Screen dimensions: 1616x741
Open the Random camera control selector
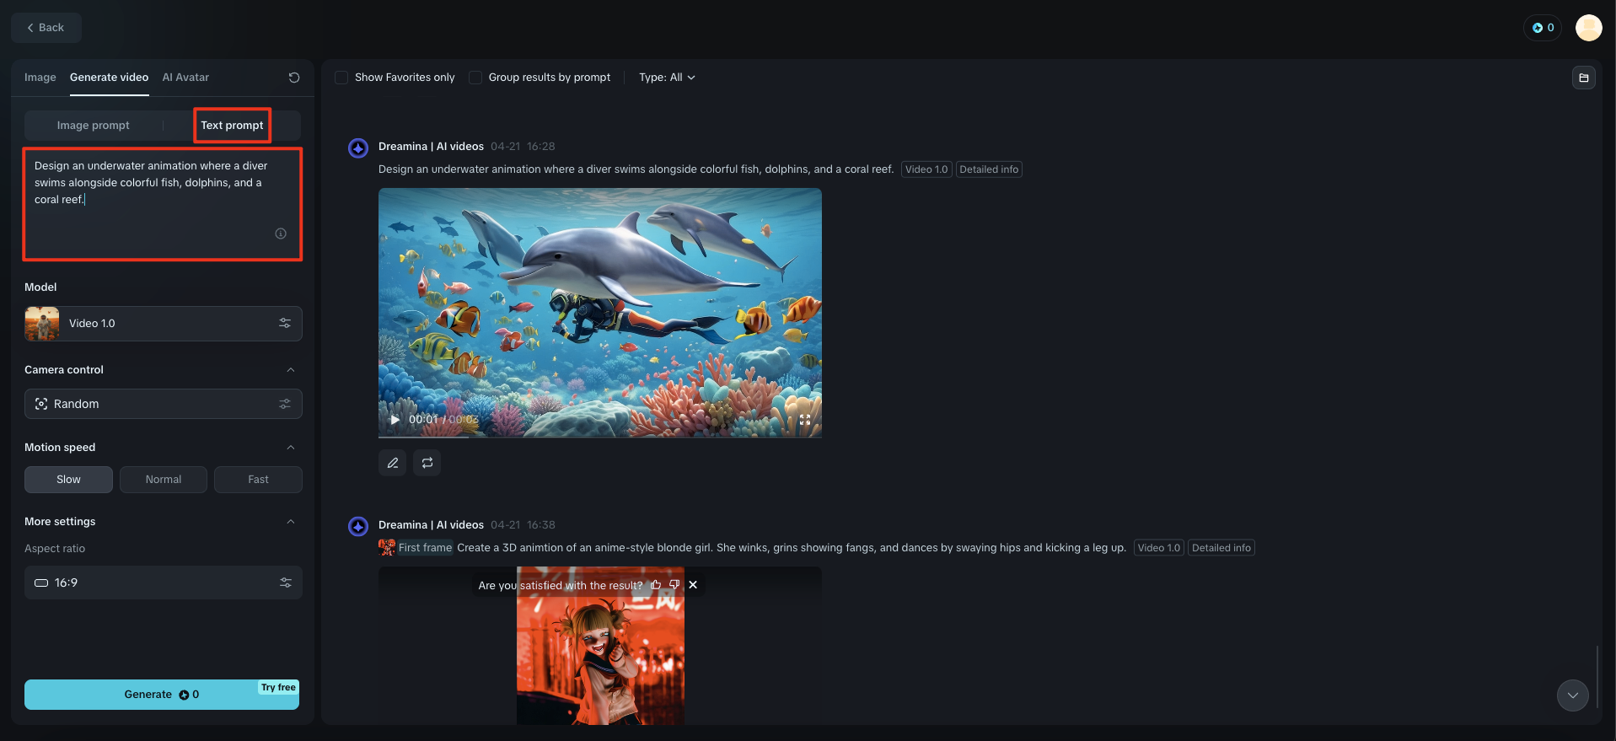pos(164,404)
